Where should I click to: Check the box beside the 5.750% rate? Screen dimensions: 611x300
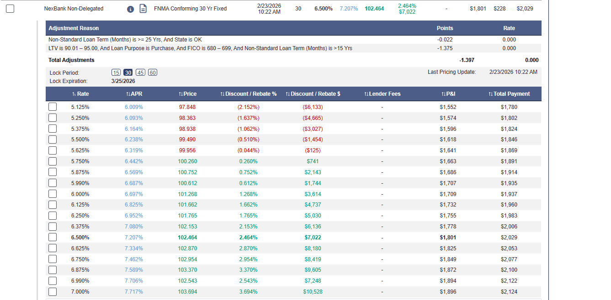(x=53, y=161)
